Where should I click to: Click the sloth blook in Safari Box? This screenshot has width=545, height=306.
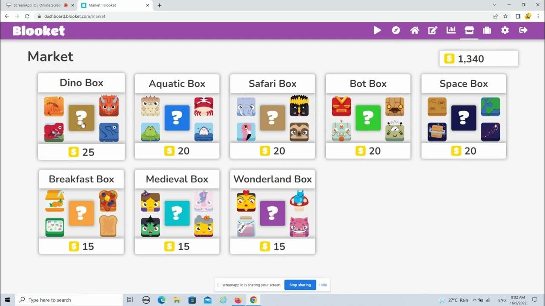click(299, 132)
